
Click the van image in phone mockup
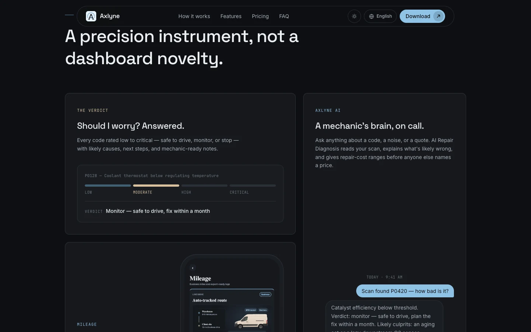coord(251,321)
